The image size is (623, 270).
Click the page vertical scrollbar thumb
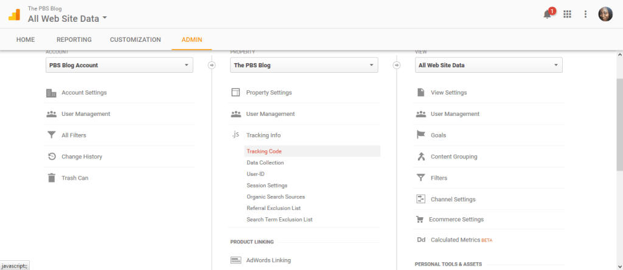(x=619, y=124)
